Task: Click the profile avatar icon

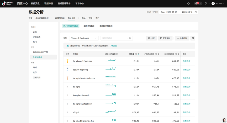Action: click(x=213, y=3)
